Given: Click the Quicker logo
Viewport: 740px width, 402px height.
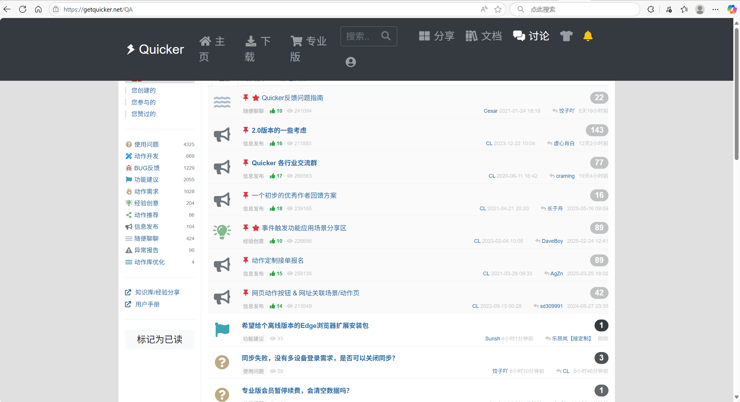Looking at the screenshot, I should (155, 49).
